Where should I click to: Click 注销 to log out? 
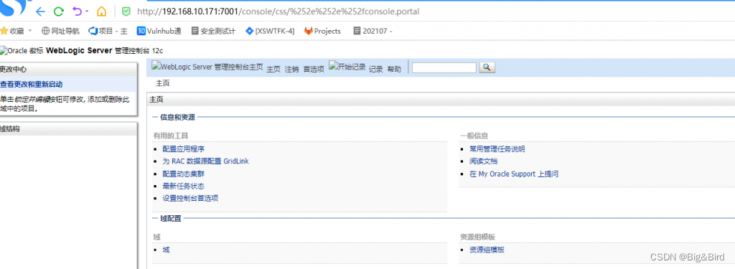point(291,69)
